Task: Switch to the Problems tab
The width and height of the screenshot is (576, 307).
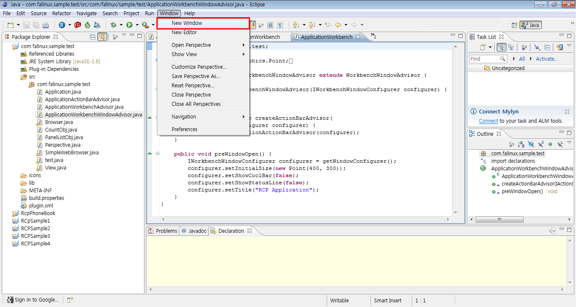Action: tap(162, 231)
